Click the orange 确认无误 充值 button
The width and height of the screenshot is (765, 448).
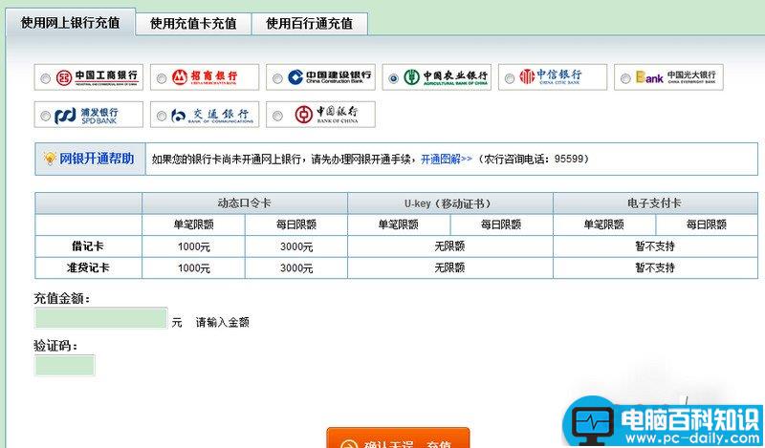398,438
